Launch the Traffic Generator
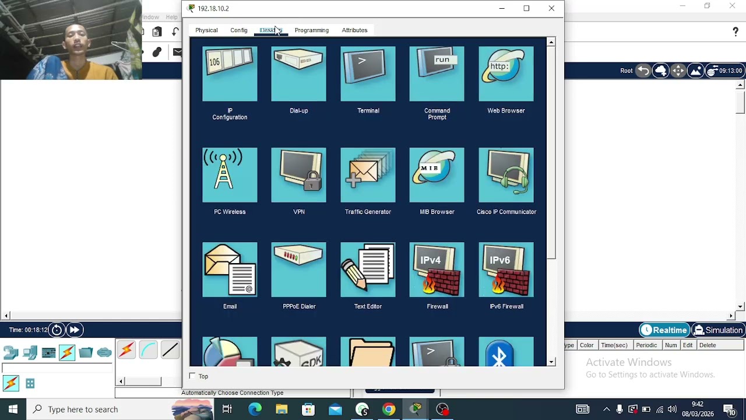Screen dimensions: 746x420 tap(368, 175)
